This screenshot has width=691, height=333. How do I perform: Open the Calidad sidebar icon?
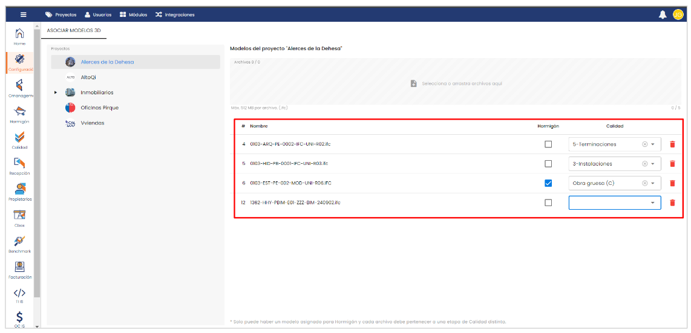pos(19,139)
